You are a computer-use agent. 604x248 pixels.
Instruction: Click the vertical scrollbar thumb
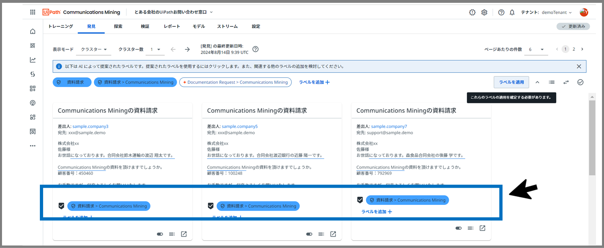pyautogui.click(x=592, y=138)
